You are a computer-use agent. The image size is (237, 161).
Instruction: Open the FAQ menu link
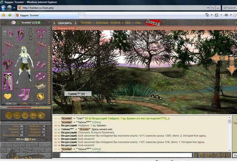(138, 23)
